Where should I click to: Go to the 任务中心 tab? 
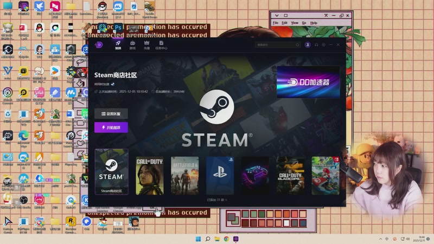click(161, 45)
